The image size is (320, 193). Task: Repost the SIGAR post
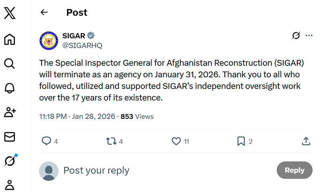click(110, 141)
